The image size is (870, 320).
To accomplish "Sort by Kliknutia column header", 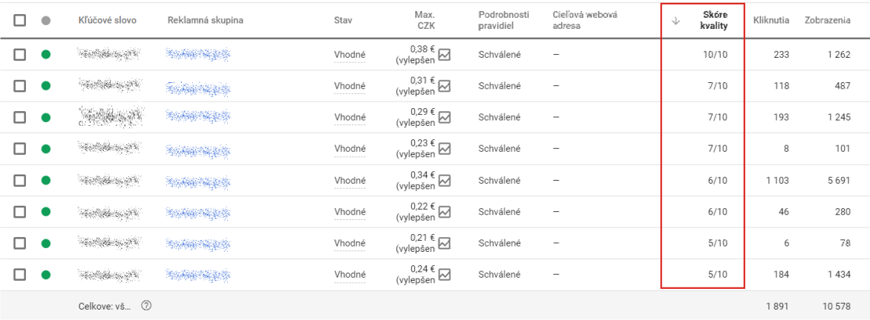I will (x=771, y=21).
